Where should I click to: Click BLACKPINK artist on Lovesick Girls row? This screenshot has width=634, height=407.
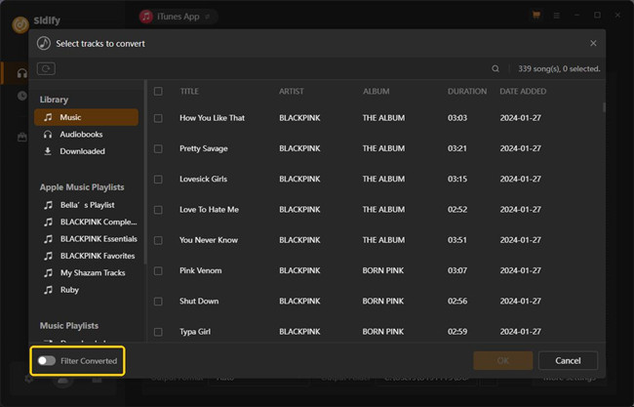click(299, 180)
